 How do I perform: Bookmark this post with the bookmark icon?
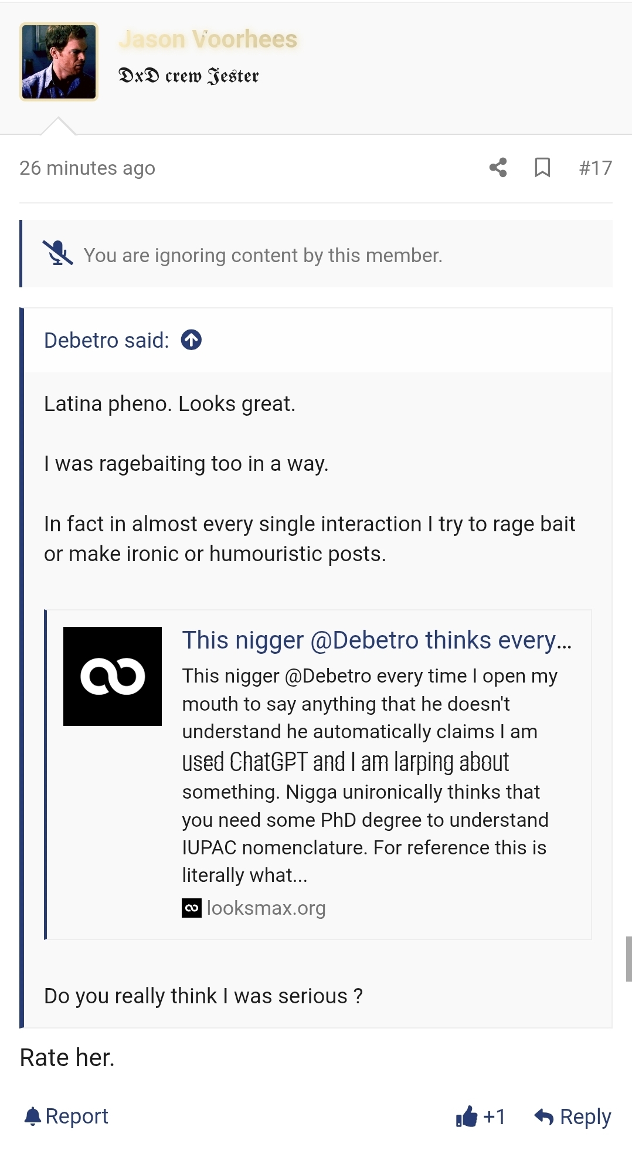click(542, 168)
